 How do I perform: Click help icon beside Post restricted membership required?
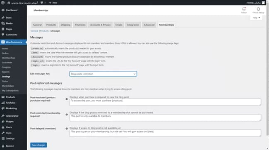pos(67,115)
